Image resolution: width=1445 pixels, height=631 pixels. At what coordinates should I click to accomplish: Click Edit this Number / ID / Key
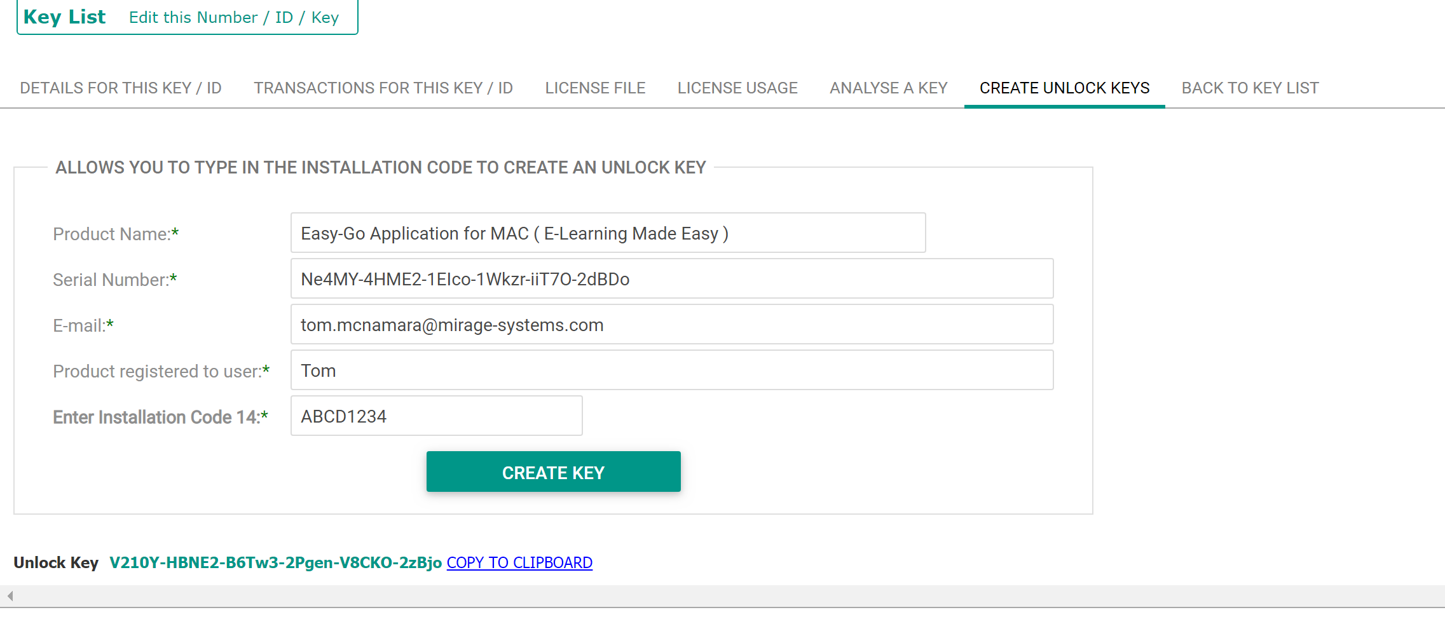pos(233,18)
